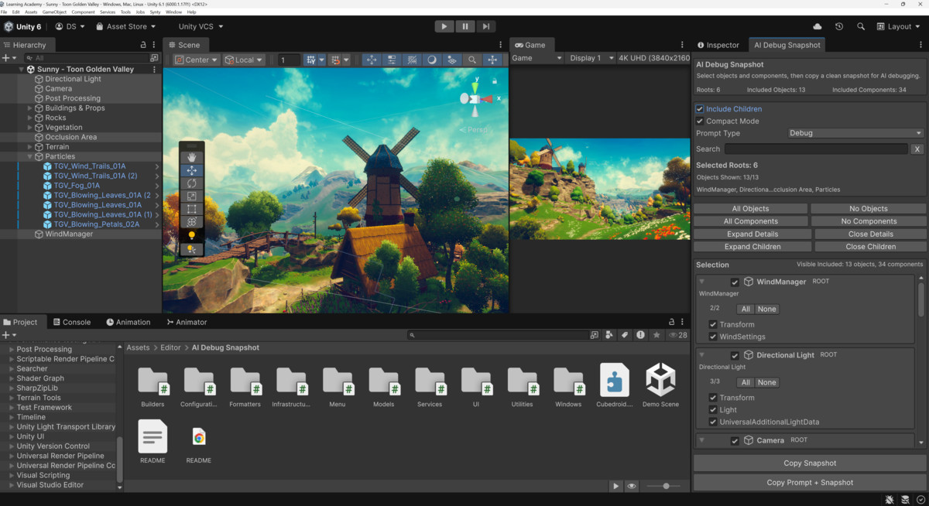Uncheck the Camera root checkbox
This screenshot has height=506, width=929.
tap(735, 440)
